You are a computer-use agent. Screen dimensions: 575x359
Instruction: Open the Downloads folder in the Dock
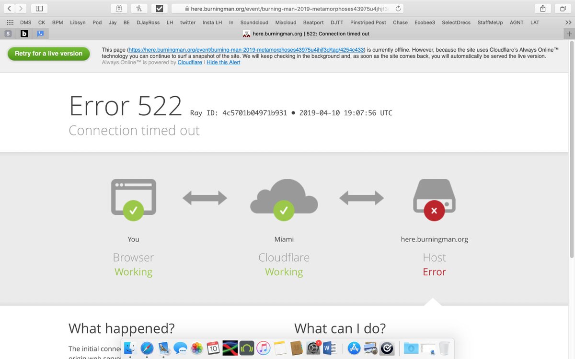[411, 348]
